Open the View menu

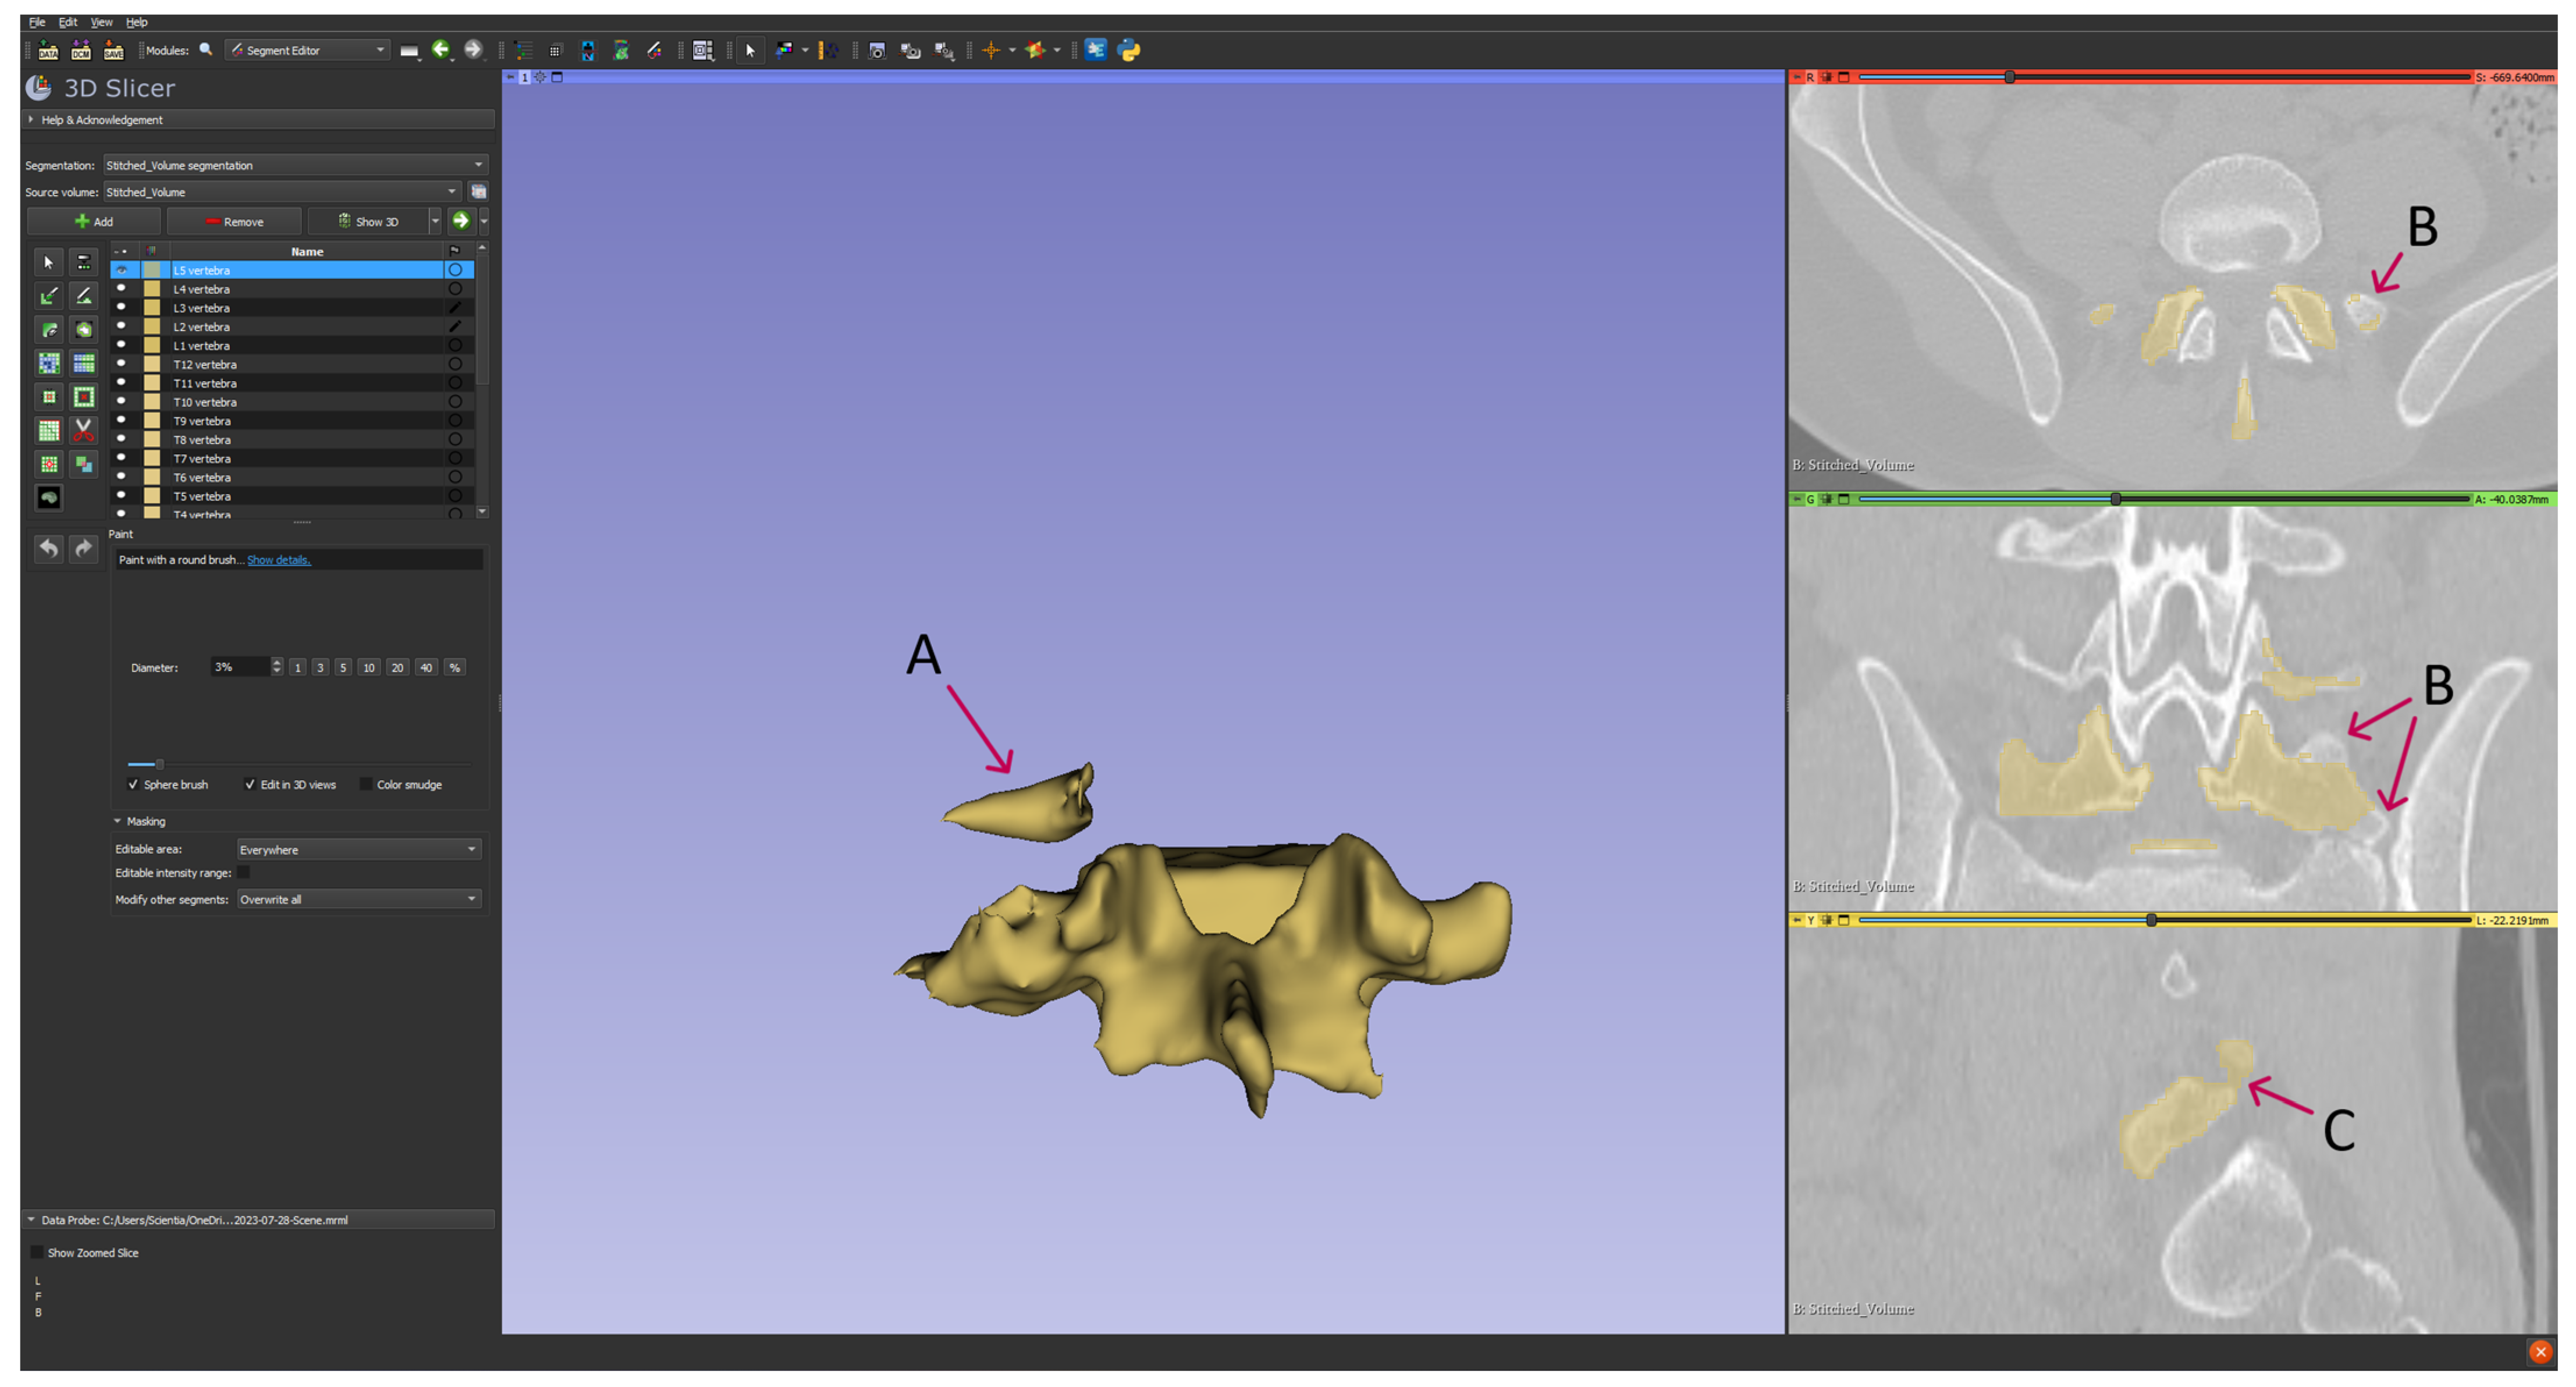tap(101, 22)
